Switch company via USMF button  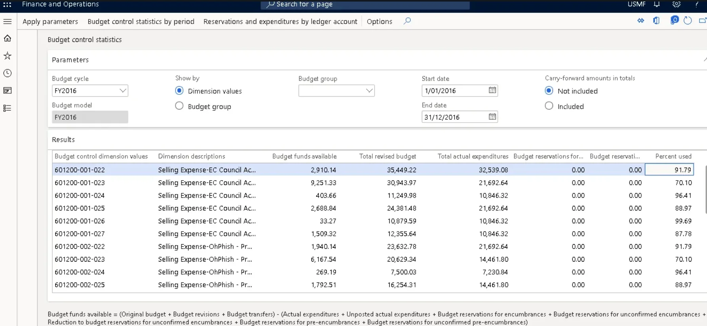(636, 4)
